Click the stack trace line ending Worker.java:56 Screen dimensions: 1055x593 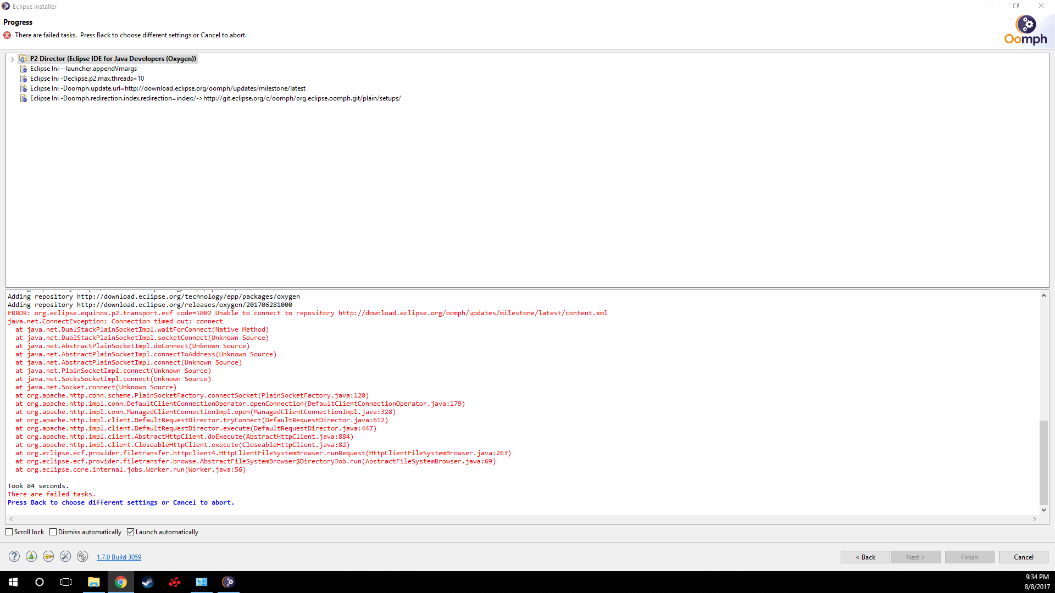tap(131, 469)
